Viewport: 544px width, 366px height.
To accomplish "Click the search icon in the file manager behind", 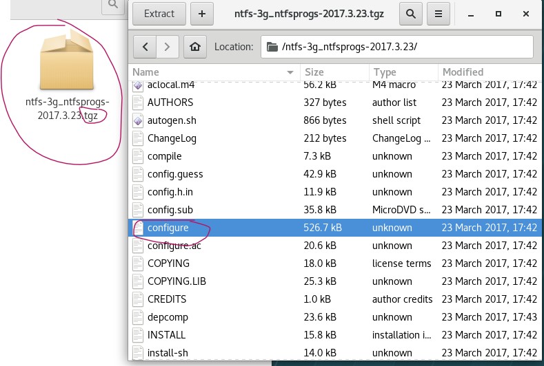I will click(x=113, y=5).
